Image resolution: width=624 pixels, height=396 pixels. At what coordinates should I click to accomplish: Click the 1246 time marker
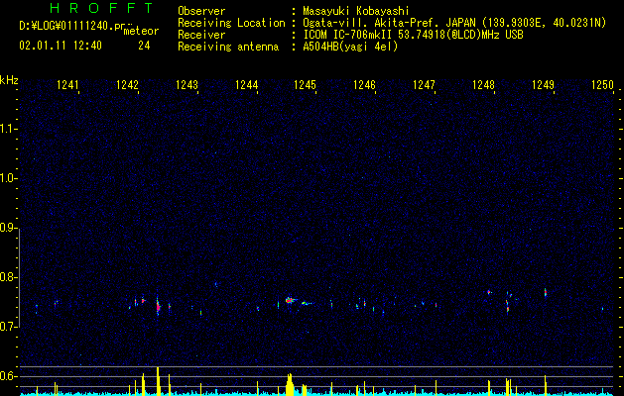tap(364, 85)
